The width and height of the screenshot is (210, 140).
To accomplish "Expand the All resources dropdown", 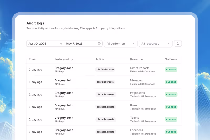I will click(x=156, y=44).
